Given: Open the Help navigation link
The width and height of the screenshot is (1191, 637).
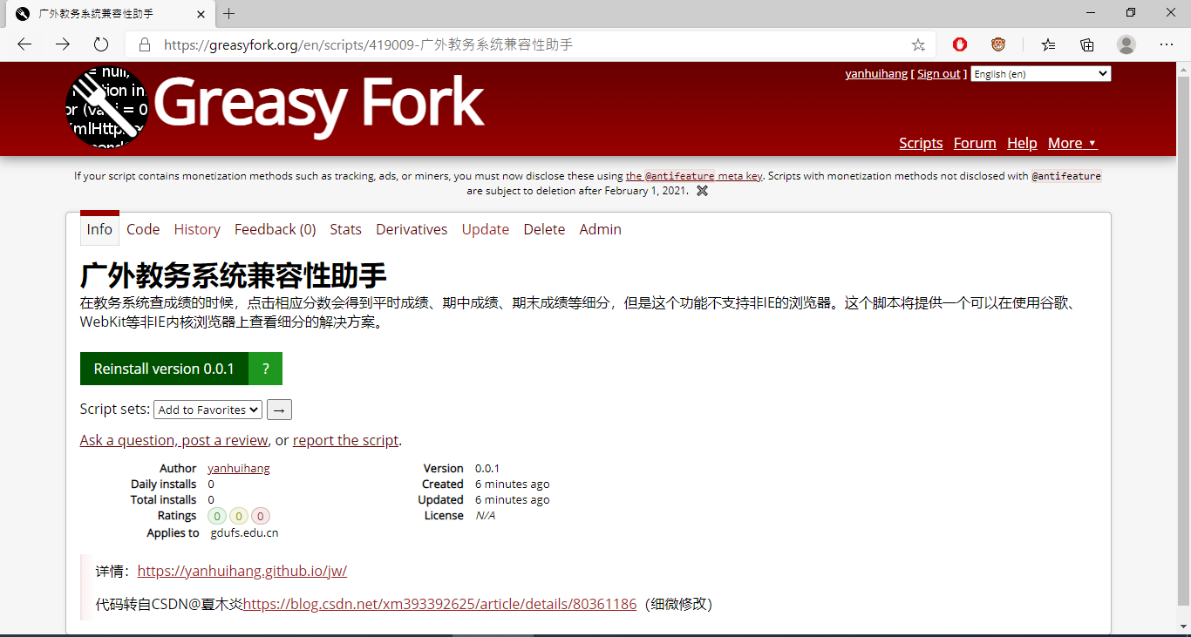Looking at the screenshot, I should [x=1022, y=143].
